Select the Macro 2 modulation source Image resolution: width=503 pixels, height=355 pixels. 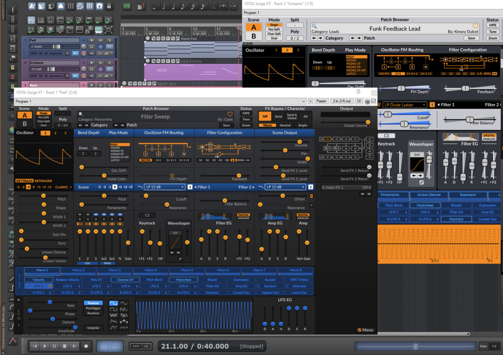[x=78, y=270]
